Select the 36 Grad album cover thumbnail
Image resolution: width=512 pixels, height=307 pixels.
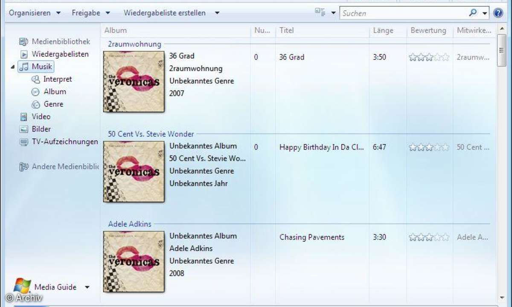134,82
